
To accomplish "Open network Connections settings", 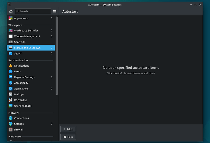I will 31,118.
